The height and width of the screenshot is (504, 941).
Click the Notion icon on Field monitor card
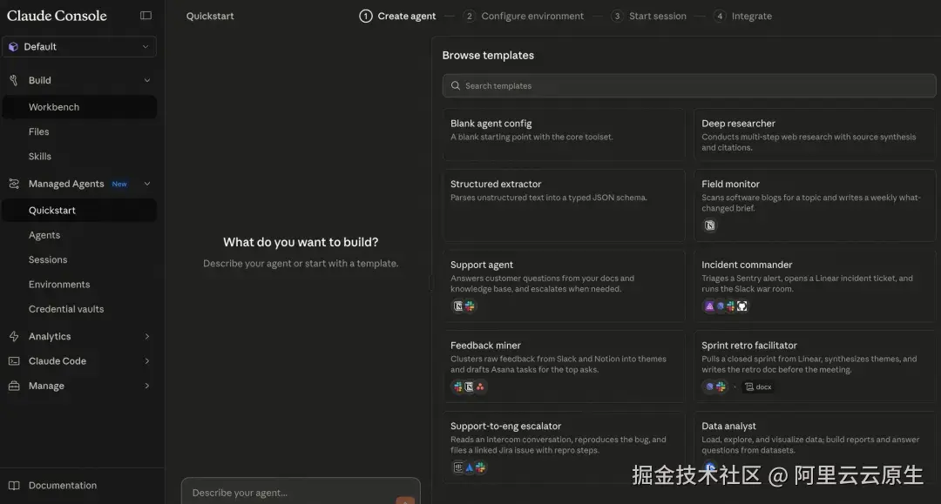point(709,225)
